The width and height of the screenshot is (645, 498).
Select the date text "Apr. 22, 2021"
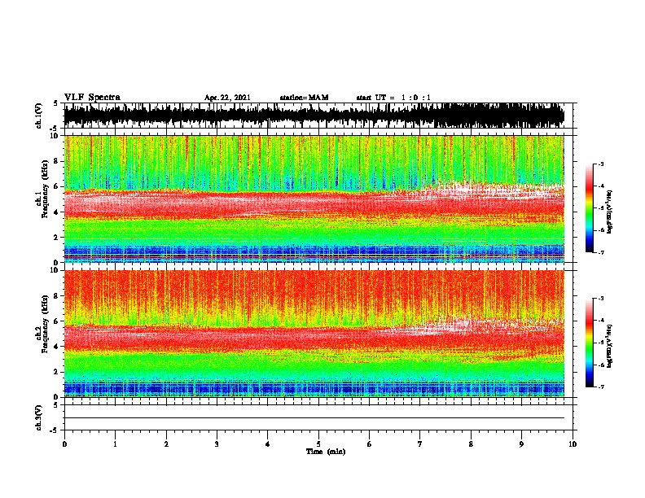pos(227,98)
